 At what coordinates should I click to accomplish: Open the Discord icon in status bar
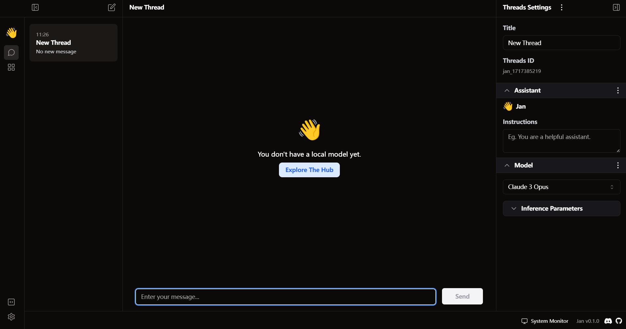(x=608, y=321)
